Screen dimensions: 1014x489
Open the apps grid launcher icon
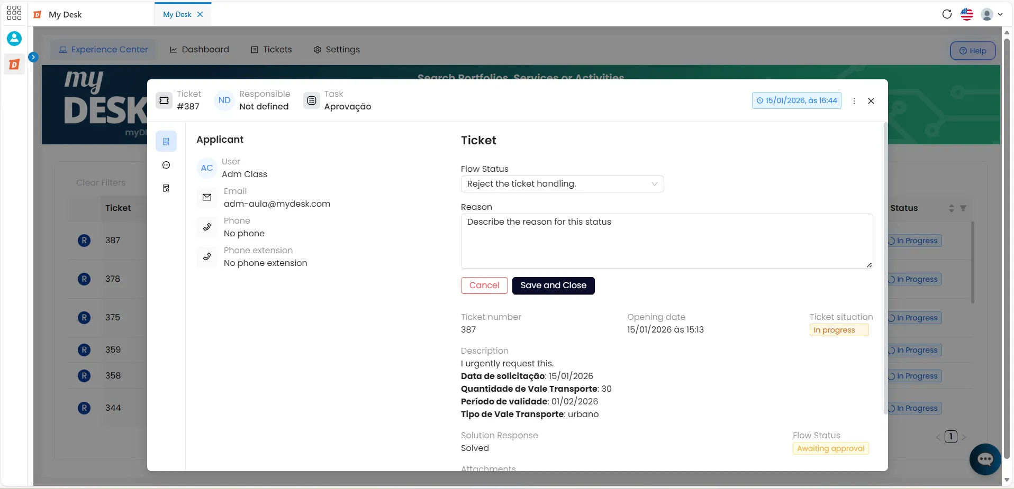(14, 13)
